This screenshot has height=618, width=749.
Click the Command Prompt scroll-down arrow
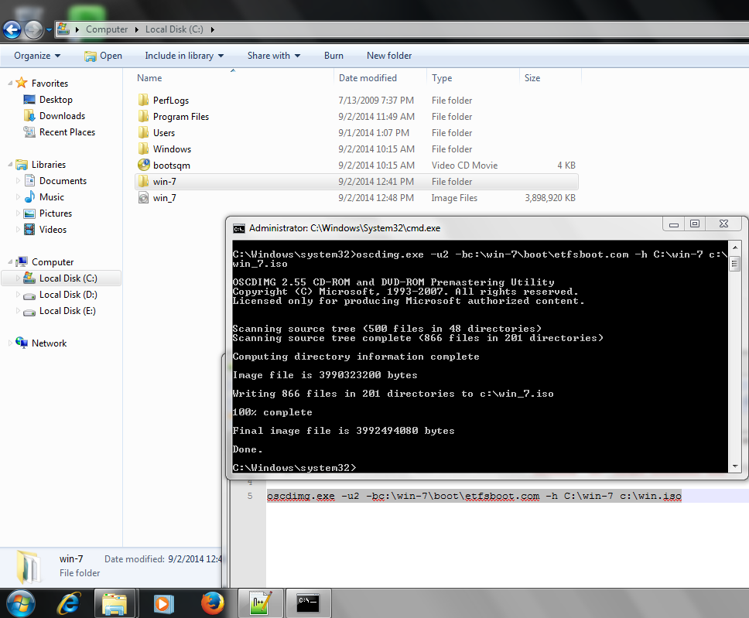coord(734,465)
